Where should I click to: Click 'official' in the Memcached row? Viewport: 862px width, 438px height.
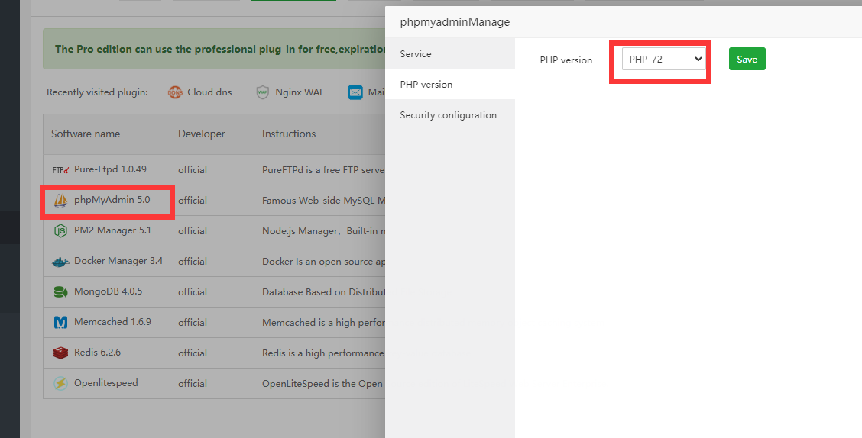pyautogui.click(x=193, y=322)
